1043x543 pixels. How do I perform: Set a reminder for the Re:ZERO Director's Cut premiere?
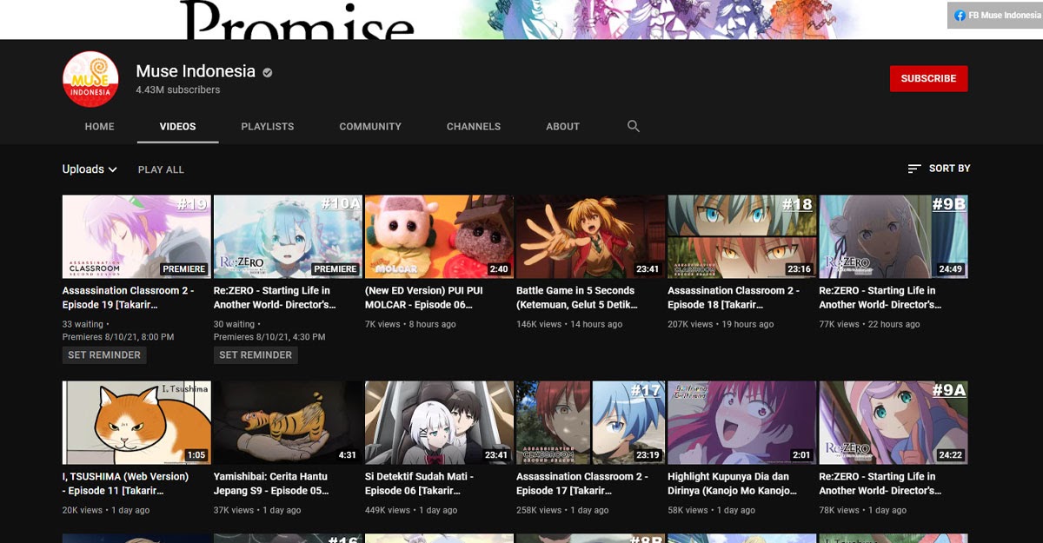point(256,354)
